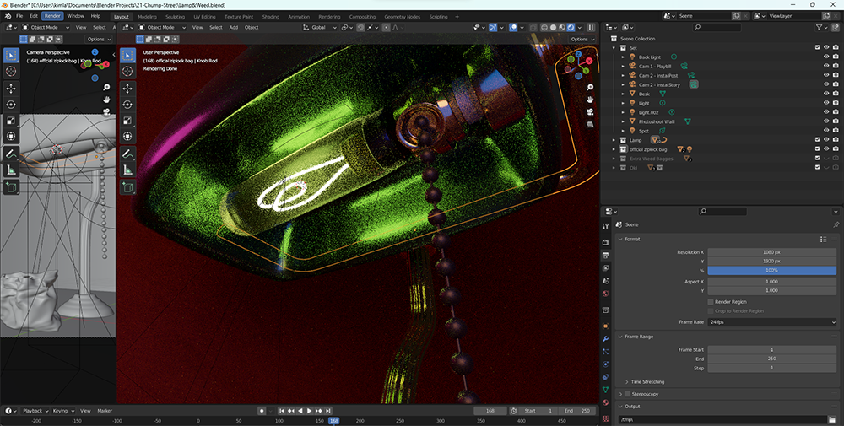Screen dimensions: 844x426
Task: Open the Marker menu in timeline
Action: point(105,411)
